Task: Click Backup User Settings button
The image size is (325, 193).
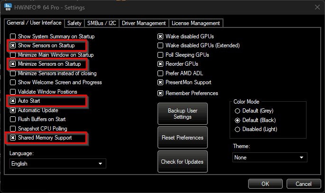Action: (x=182, y=114)
